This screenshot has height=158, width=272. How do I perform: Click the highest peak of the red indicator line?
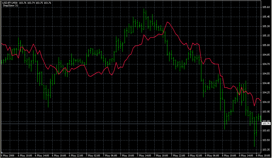(x=167, y=22)
